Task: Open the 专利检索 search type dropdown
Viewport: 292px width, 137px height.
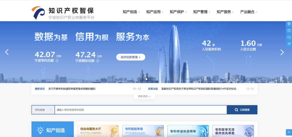Action: (x=43, y=110)
